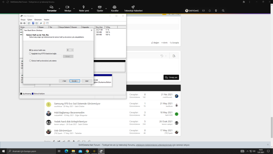
Task: Click the Dosya Sistemi column header
Action: point(64,27)
